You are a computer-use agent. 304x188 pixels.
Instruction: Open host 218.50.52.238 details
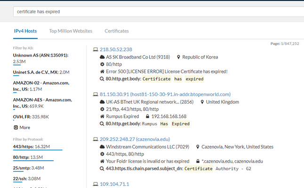tap(116, 49)
